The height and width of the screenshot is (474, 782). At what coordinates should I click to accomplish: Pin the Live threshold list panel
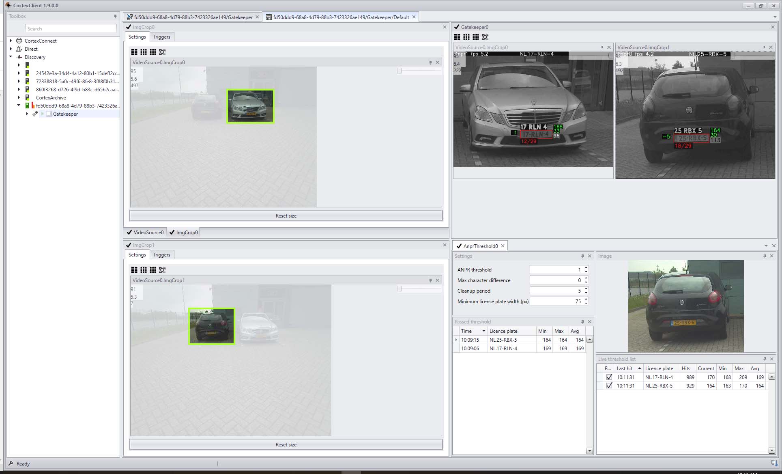click(765, 359)
